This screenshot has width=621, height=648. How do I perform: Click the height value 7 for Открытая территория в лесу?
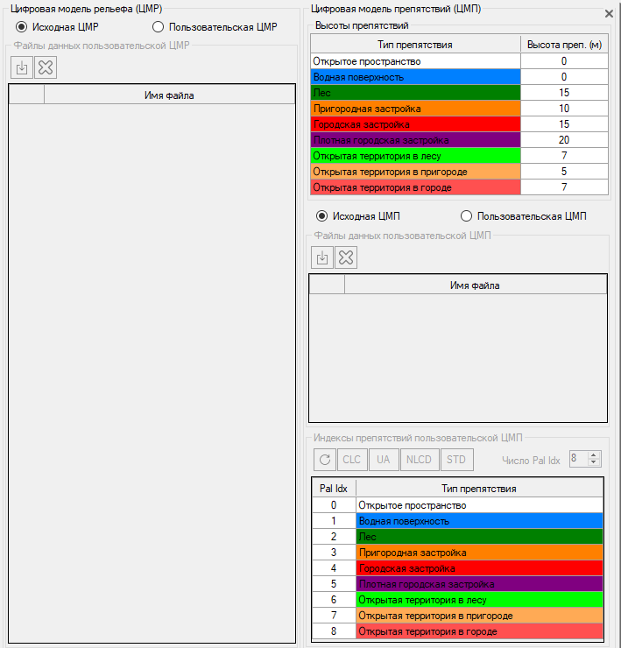click(x=564, y=156)
